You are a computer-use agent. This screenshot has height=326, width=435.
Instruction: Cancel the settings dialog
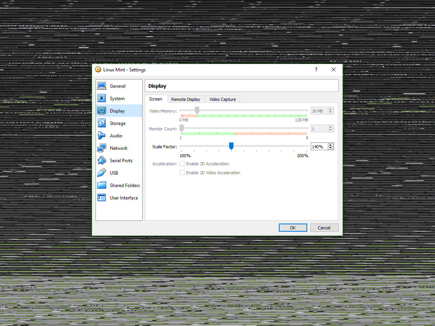coord(324,227)
